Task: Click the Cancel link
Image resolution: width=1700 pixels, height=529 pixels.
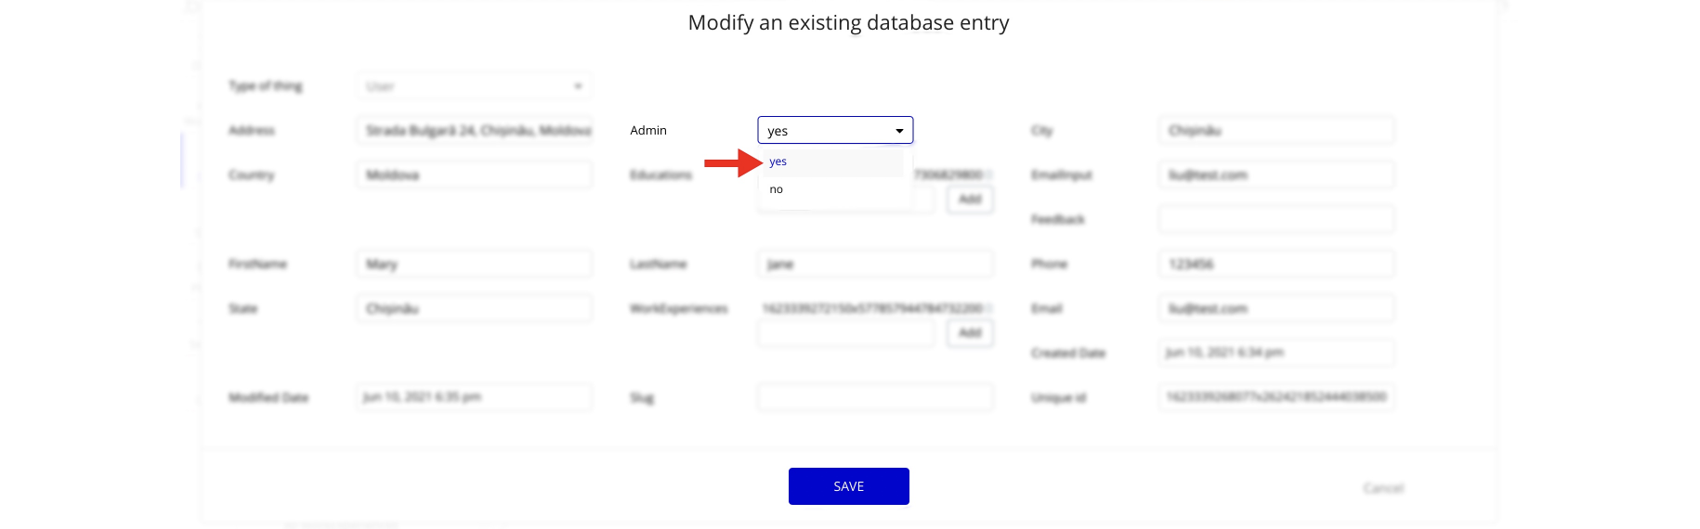Action: (x=1383, y=488)
